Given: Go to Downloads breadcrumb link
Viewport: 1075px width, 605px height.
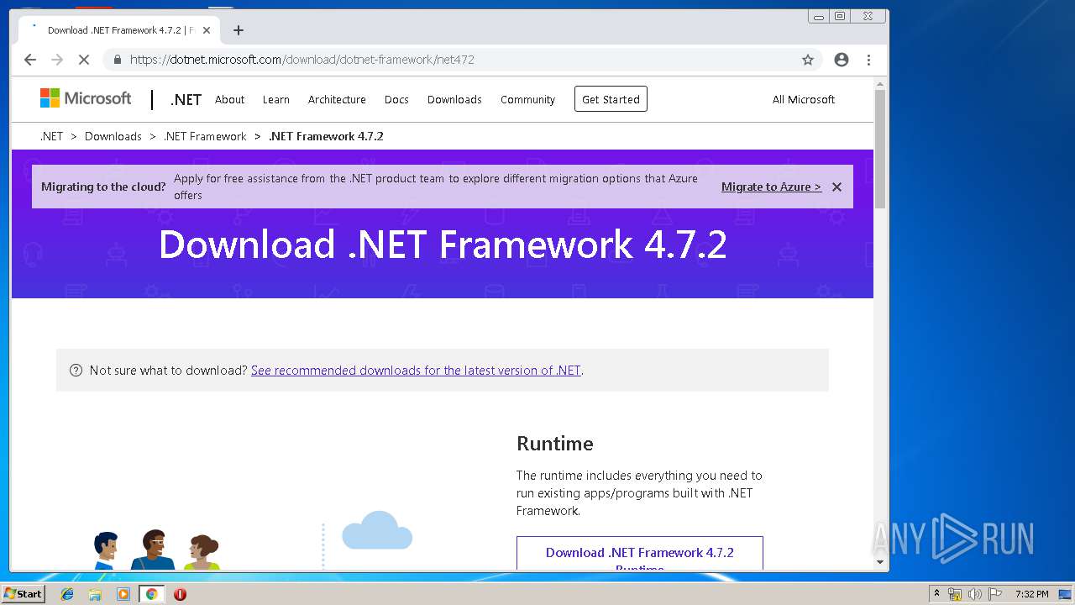Looking at the screenshot, I should pos(113,136).
